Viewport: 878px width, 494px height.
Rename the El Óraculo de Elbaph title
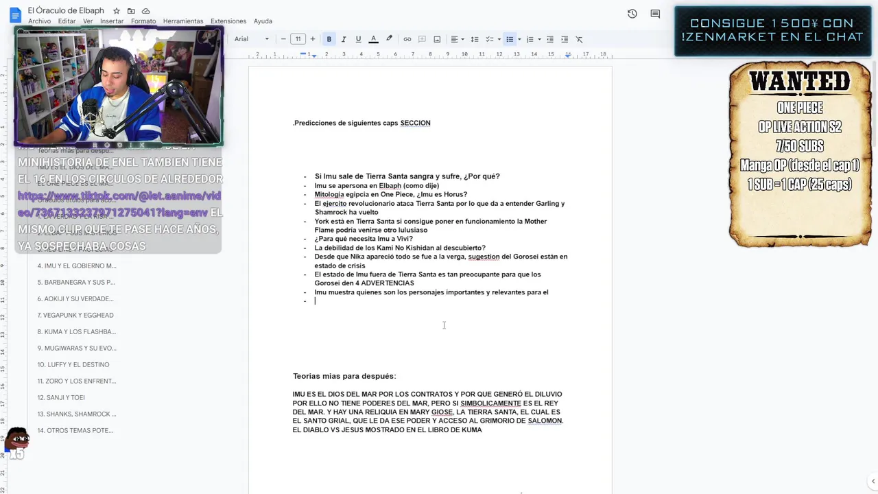[66, 11]
